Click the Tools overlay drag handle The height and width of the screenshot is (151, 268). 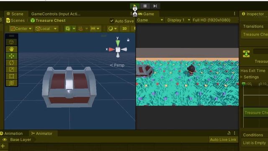tap(11, 36)
